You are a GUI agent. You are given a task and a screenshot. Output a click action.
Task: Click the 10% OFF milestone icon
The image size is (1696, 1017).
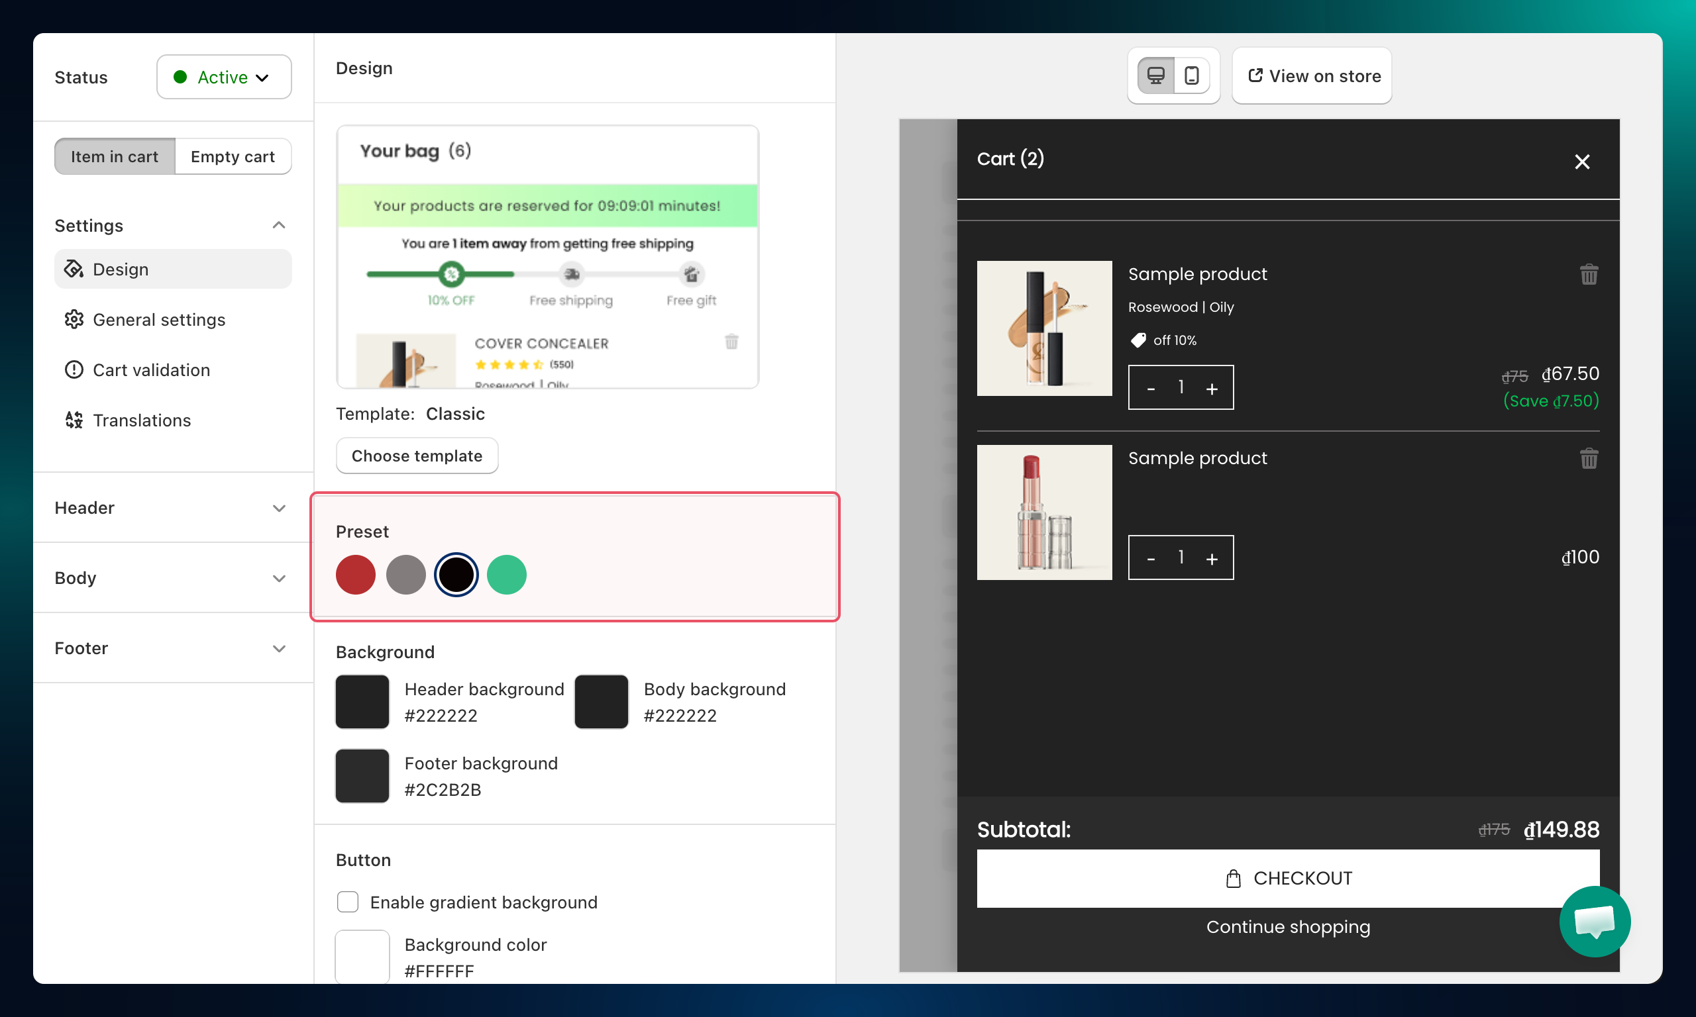451,275
